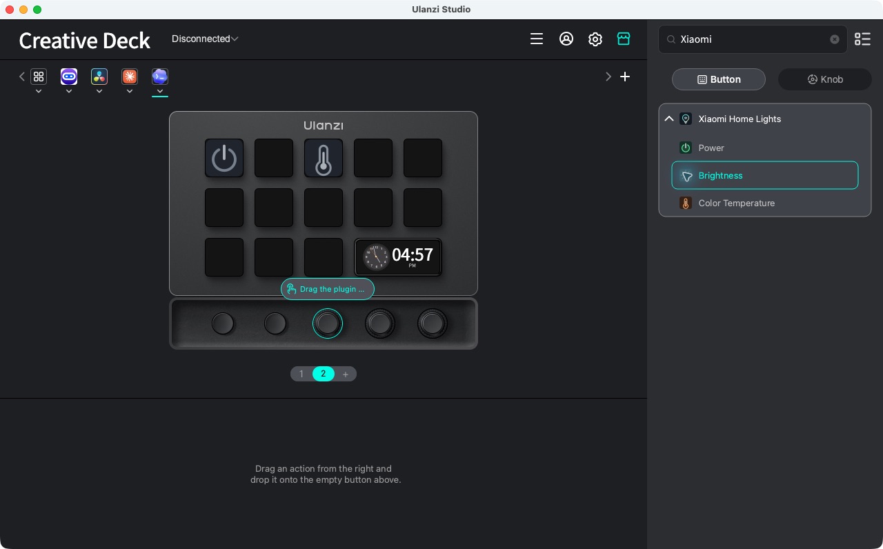Expand dropdown under the orange starburst profile
883x549 pixels.
pos(130,91)
